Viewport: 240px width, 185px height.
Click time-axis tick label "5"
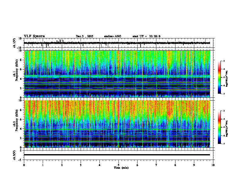pyautogui.click(x=118, y=165)
